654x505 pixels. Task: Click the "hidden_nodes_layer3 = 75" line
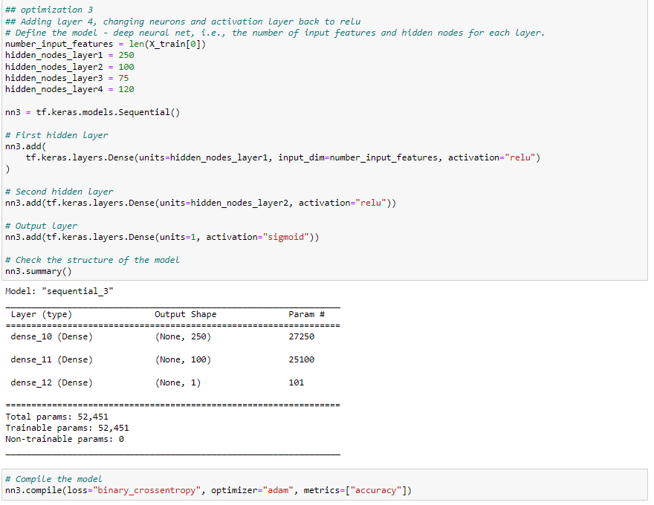click(x=67, y=78)
